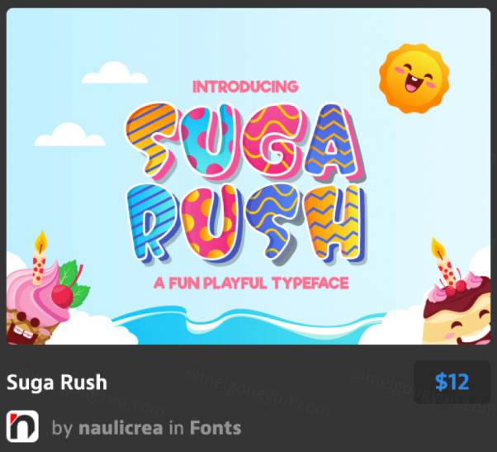Click the smiling sun illustration
Image resolution: width=497 pixels, height=452 pixels.
pos(414,79)
